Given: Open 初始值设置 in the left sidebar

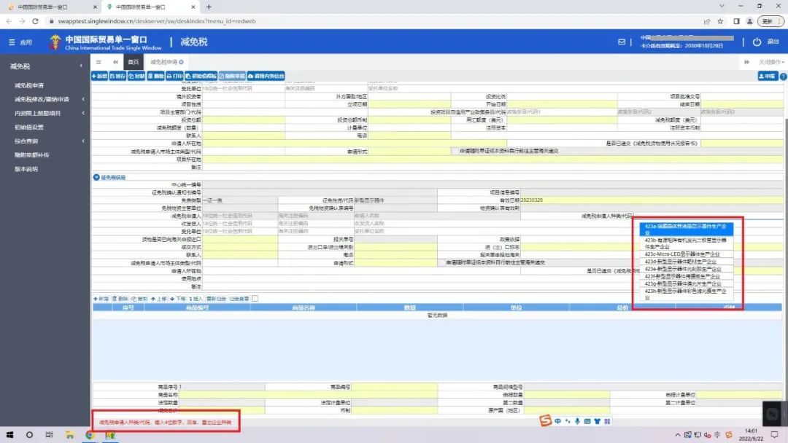Looking at the screenshot, I should [x=29, y=127].
